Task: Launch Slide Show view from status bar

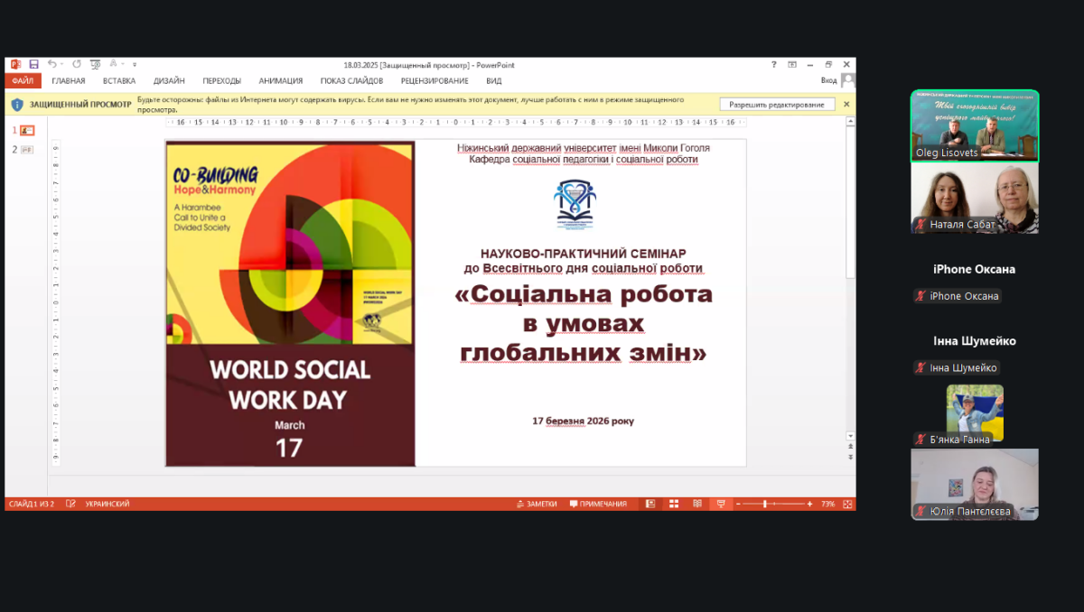Action: [720, 504]
